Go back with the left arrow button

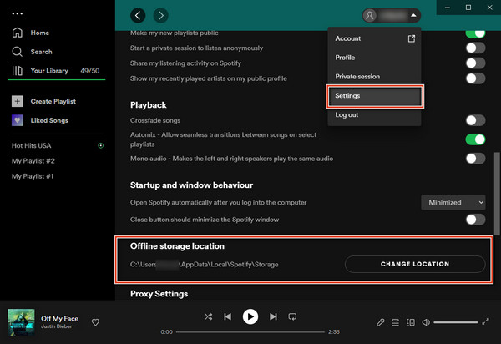[139, 15]
